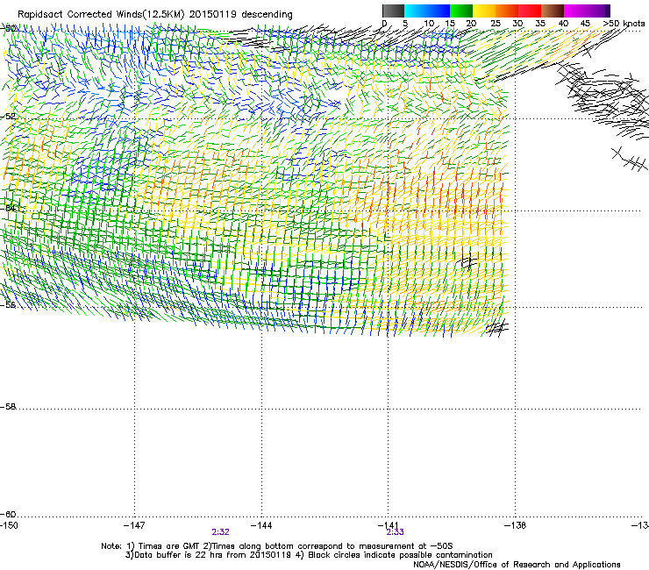Click the brown 35-40 knots legend swatch
The width and height of the screenshot is (649, 570).
click(553, 11)
